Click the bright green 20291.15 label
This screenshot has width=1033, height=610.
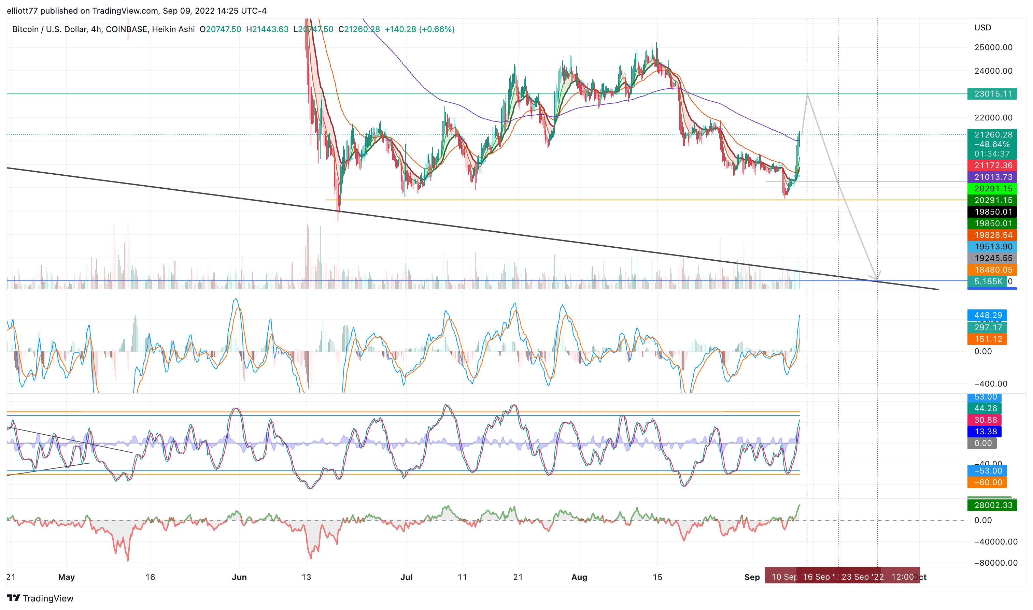[x=992, y=189]
